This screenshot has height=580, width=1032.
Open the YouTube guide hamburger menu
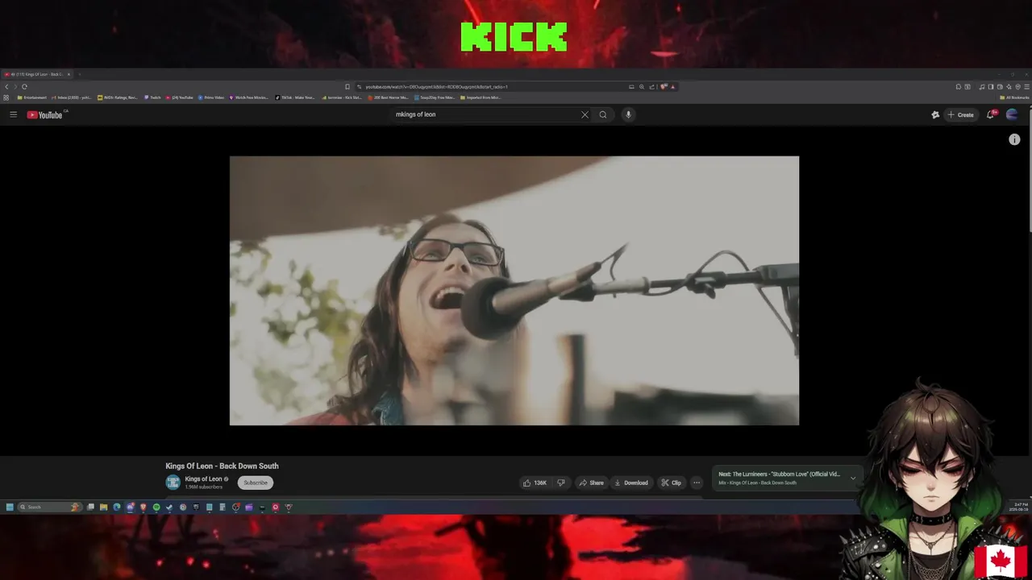pos(13,114)
